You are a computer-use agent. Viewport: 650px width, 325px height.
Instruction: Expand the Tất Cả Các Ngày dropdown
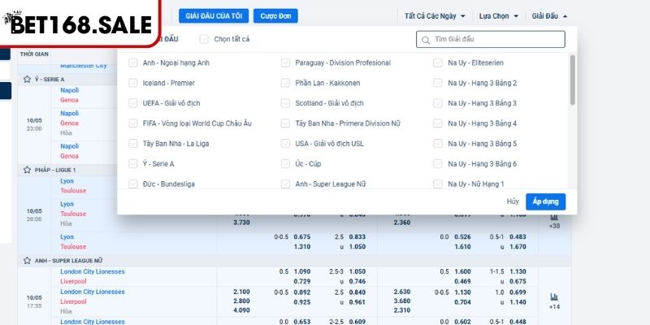(x=435, y=15)
